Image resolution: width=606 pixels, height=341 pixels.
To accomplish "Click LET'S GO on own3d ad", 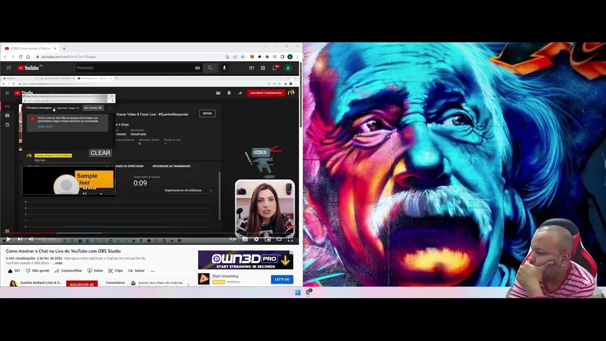I will click(x=282, y=279).
